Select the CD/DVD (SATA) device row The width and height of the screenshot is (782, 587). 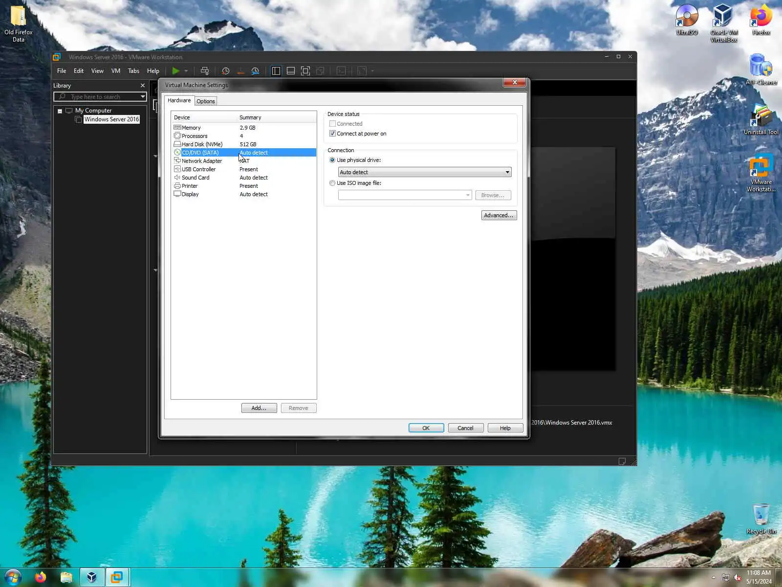(x=243, y=153)
